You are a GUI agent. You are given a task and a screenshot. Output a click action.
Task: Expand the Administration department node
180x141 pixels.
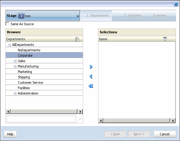pyautogui.click(x=15, y=93)
